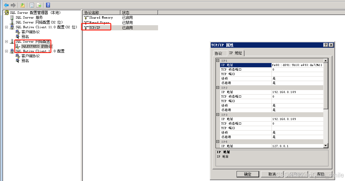This screenshot has width=345, height=181.
Task: Click the dialog title bar help button
Action: point(326,45)
